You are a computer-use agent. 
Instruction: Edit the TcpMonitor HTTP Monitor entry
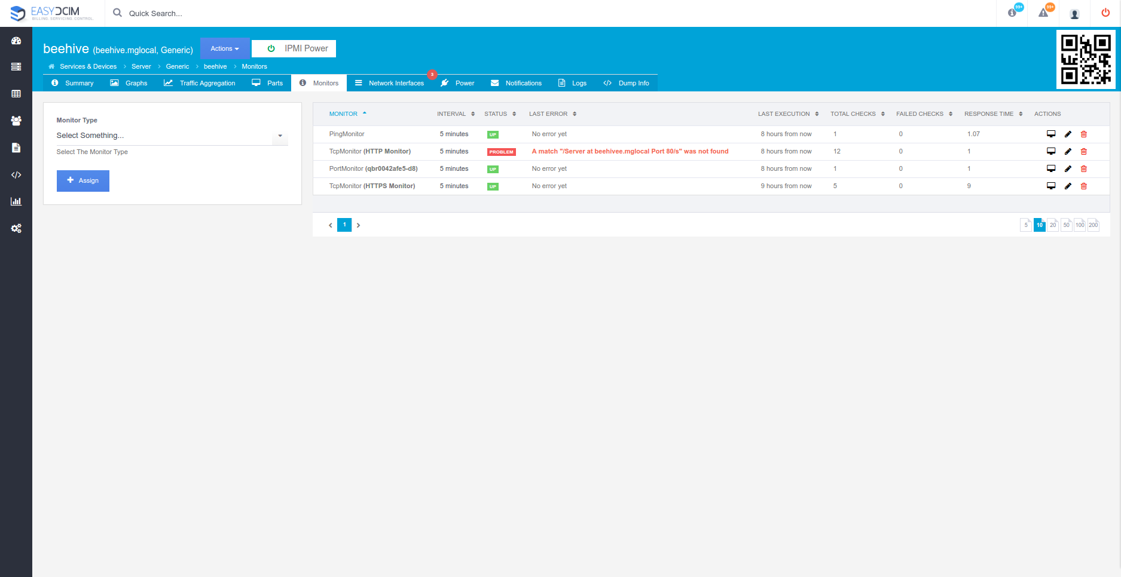click(1068, 152)
